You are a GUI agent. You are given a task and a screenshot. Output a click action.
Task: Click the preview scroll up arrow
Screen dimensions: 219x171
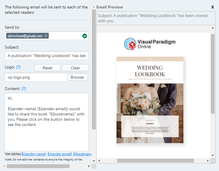point(213,28)
